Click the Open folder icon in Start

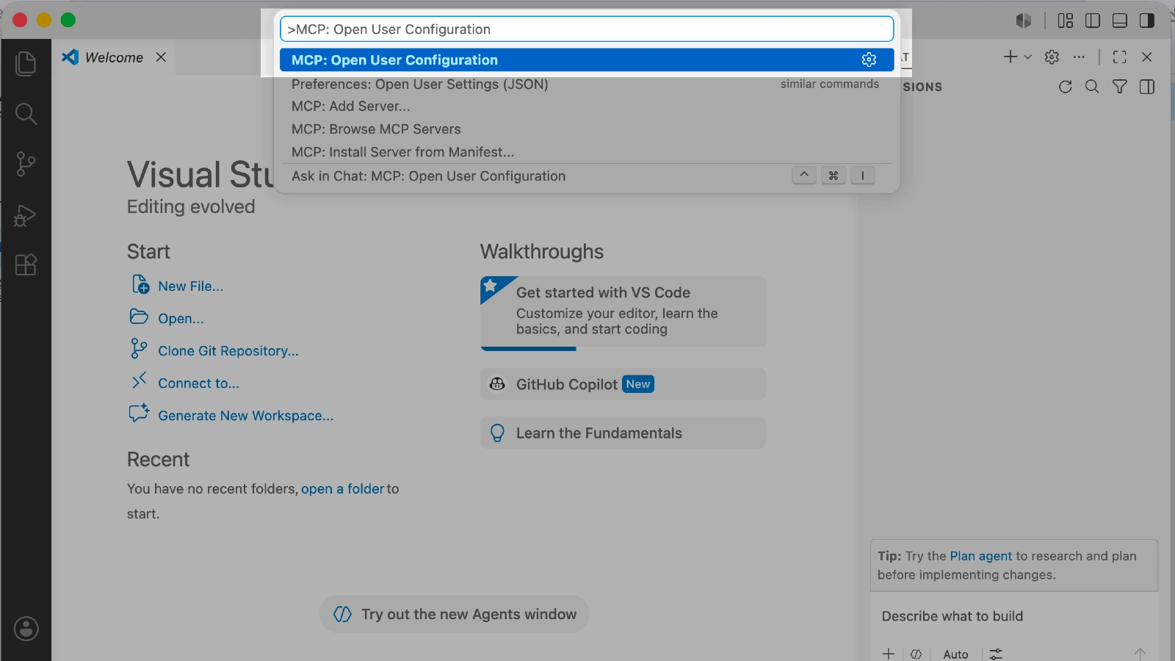139,317
